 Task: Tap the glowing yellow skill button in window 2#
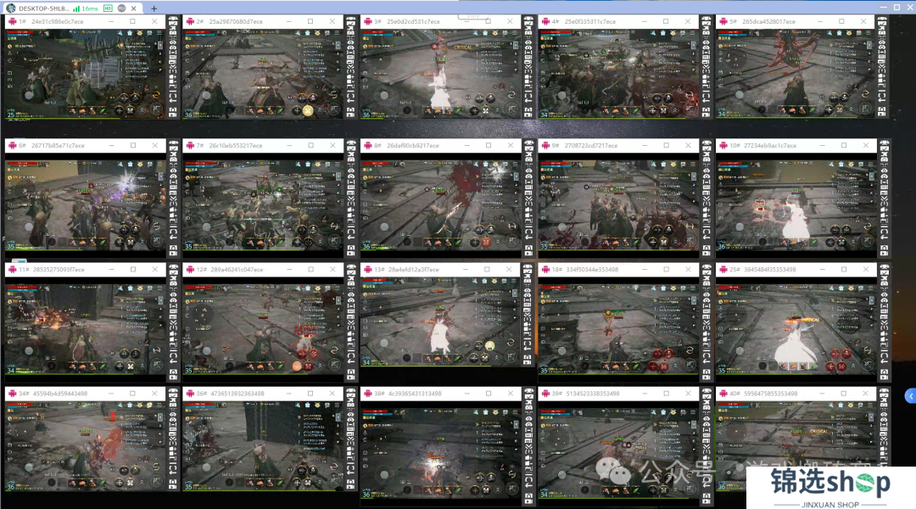[308, 110]
